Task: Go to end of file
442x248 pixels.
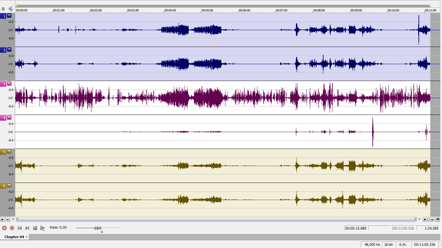Action: tap(27, 228)
